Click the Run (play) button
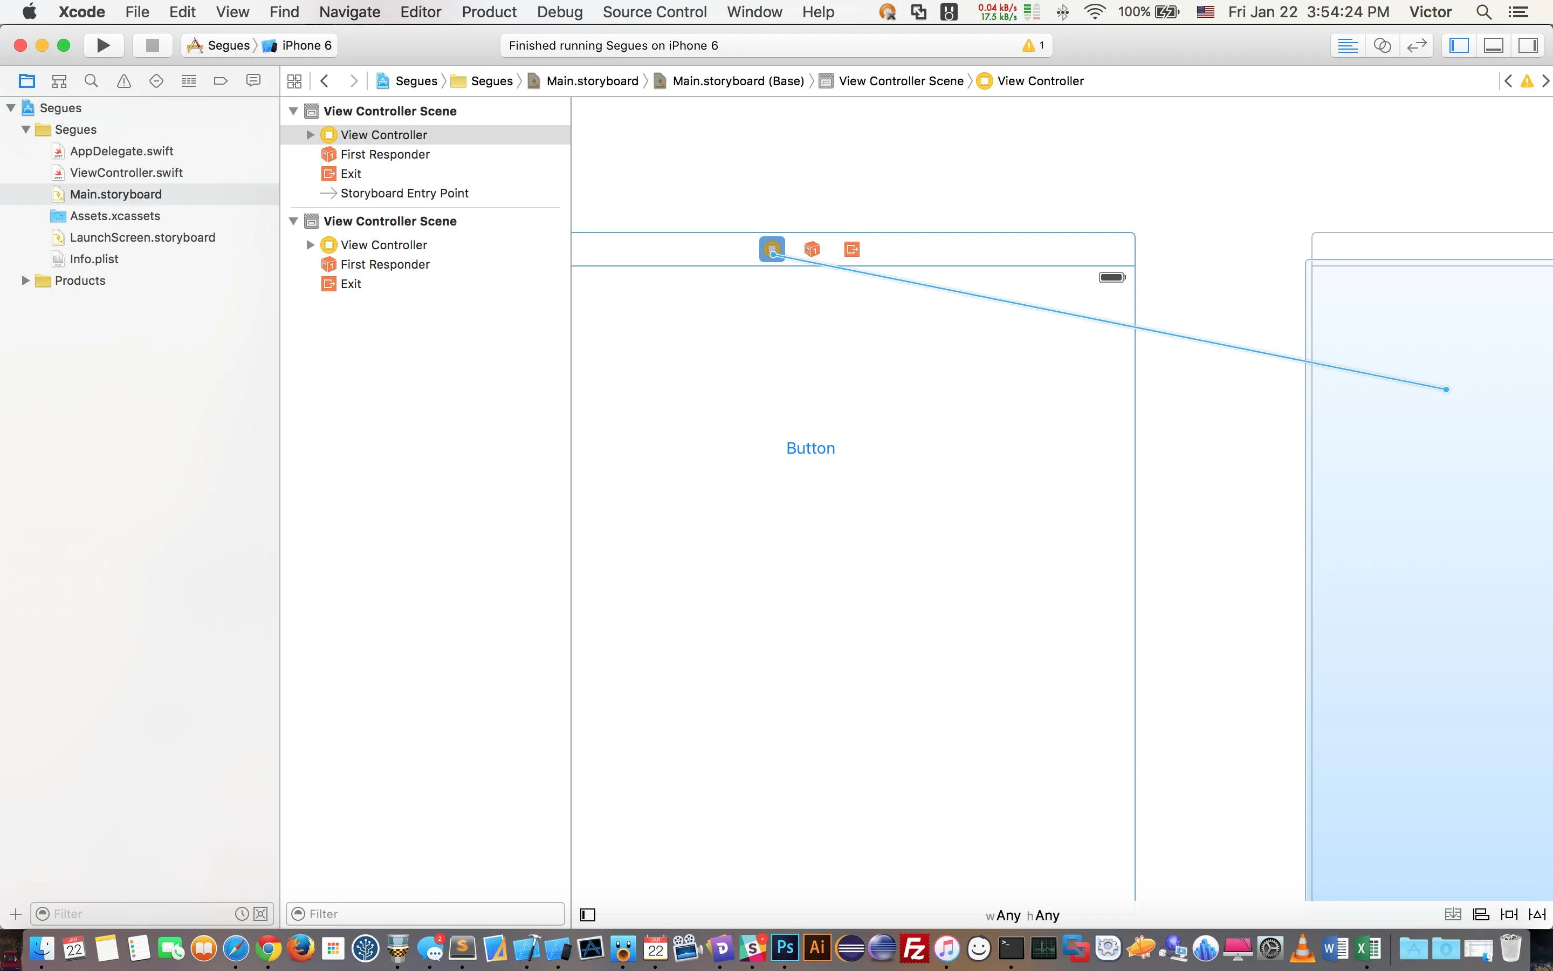The height and width of the screenshot is (971, 1553). click(104, 45)
